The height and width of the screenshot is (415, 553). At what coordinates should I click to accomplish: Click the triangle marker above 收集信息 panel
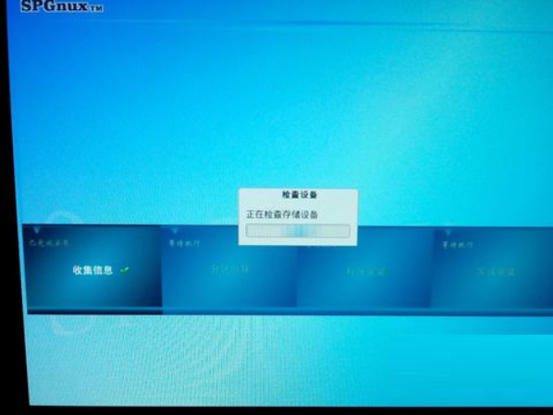point(36,230)
